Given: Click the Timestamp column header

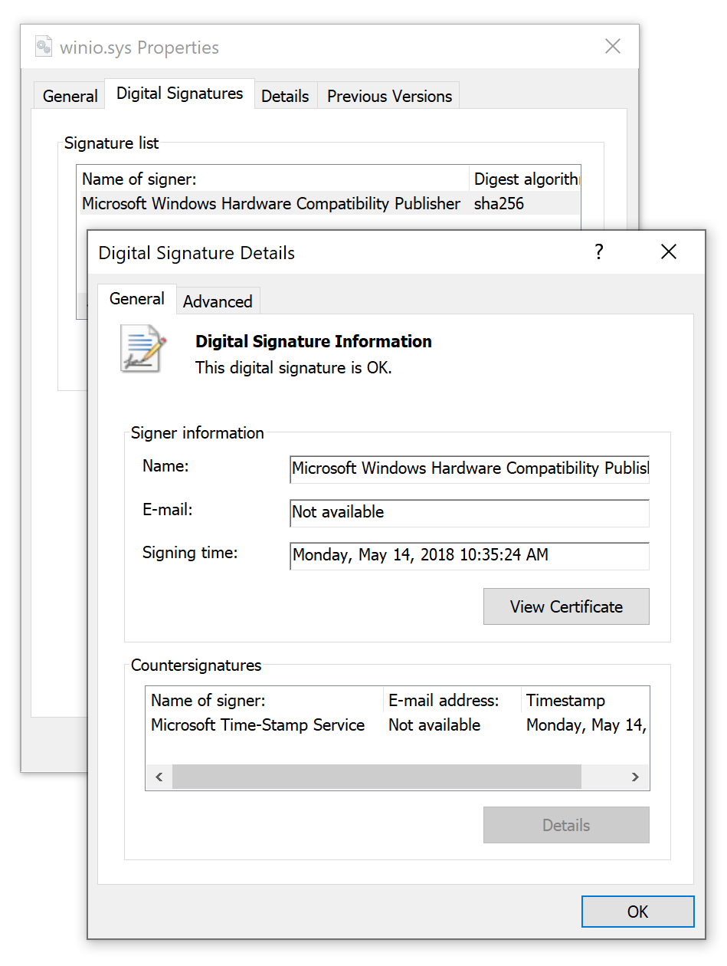Looking at the screenshot, I should pos(585,701).
